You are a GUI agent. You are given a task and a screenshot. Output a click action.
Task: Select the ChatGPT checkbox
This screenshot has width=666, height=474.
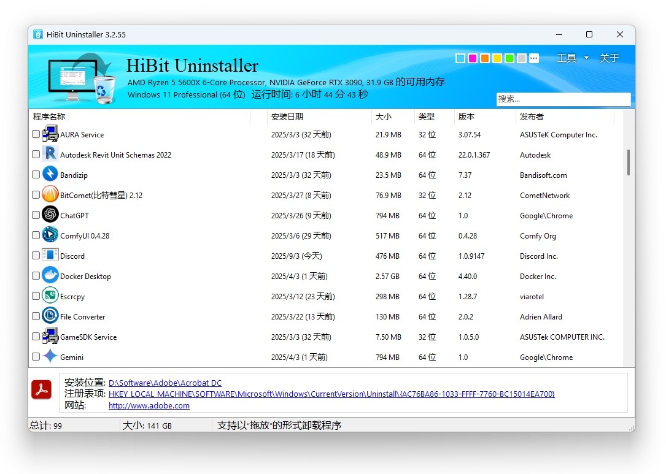coord(36,215)
